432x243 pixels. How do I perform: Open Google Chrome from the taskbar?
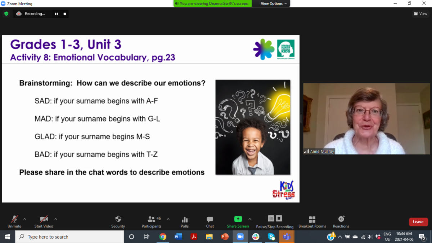point(163,237)
